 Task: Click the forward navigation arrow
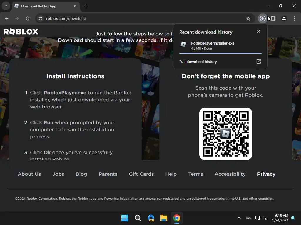pos(17,18)
